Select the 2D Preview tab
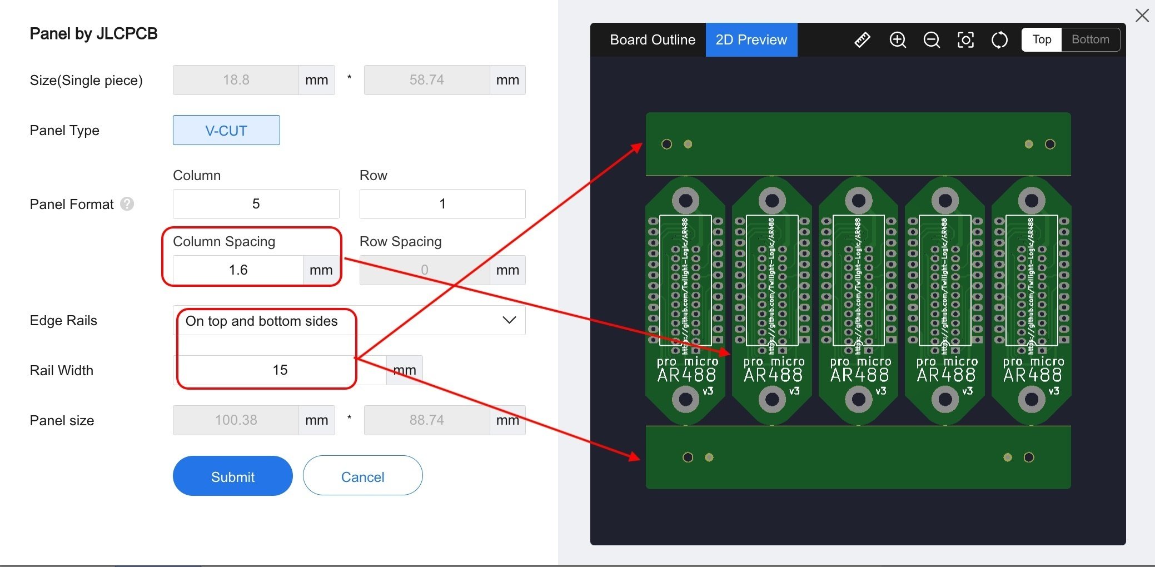This screenshot has width=1155, height=567. (x=751, y=39)
